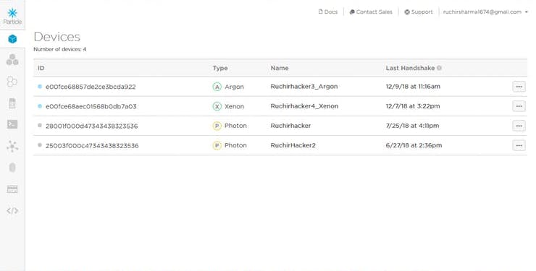Open the Products three-circles sidebar icon
This screenshot has width=536, height=271.
[x=12, y=60]
